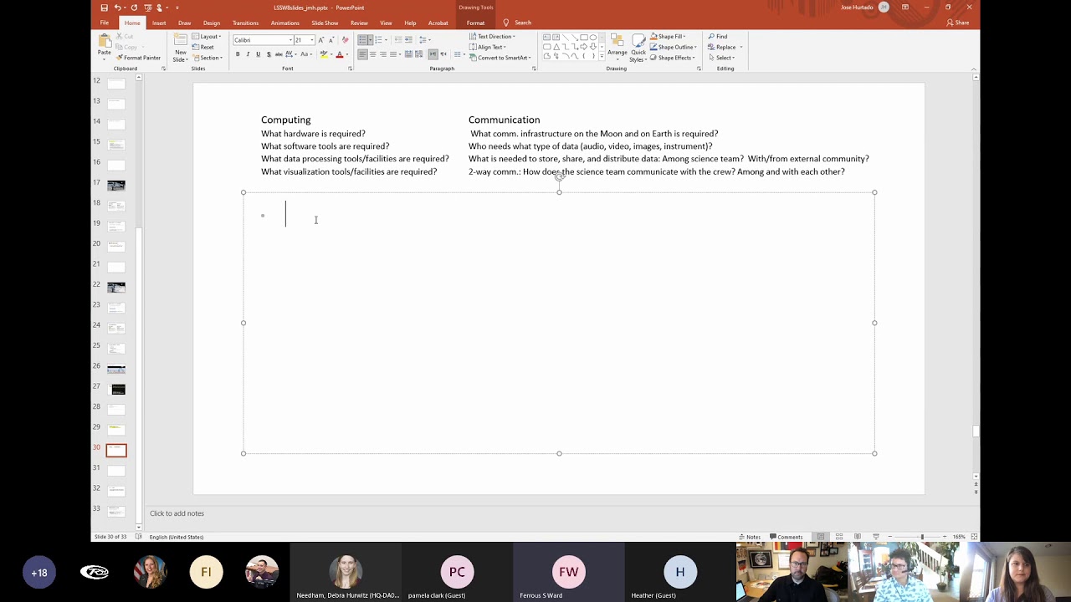Click the Format Painter tool

point(138,58)
